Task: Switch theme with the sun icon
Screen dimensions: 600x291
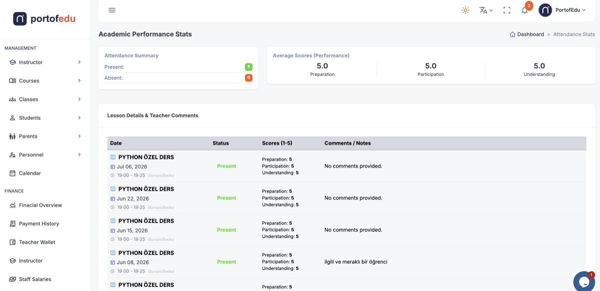Action: click(465, 10)
